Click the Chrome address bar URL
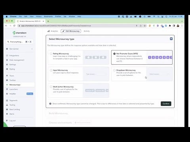The width and height of the screenshot is (190, 142). pyautogui.click(x=56, y=26)
